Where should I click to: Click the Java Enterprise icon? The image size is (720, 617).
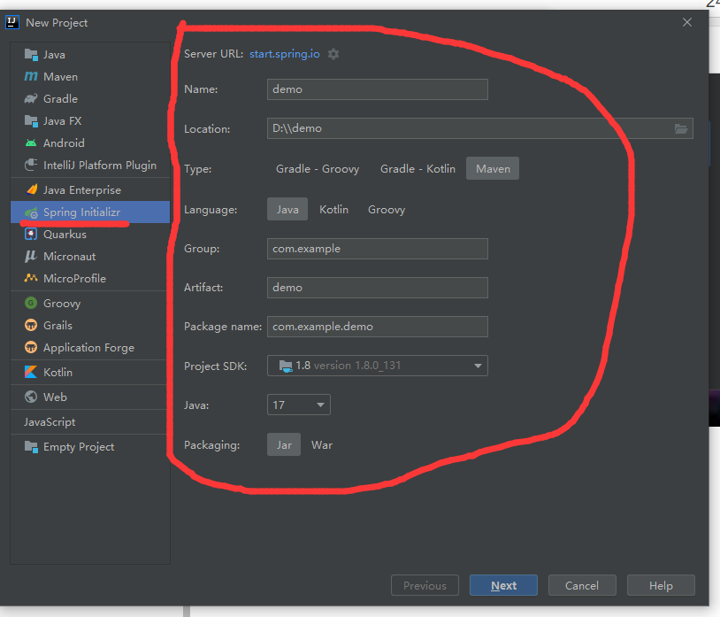pyautogui.click(x=31, y=189)
